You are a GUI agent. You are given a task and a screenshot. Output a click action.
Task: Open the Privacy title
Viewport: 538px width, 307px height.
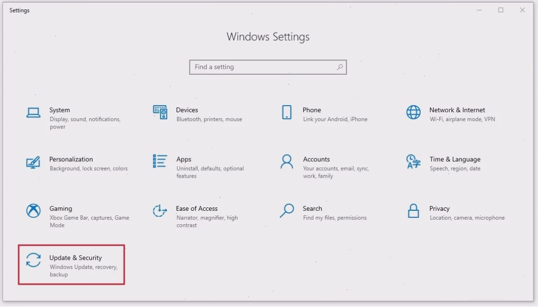439,208
